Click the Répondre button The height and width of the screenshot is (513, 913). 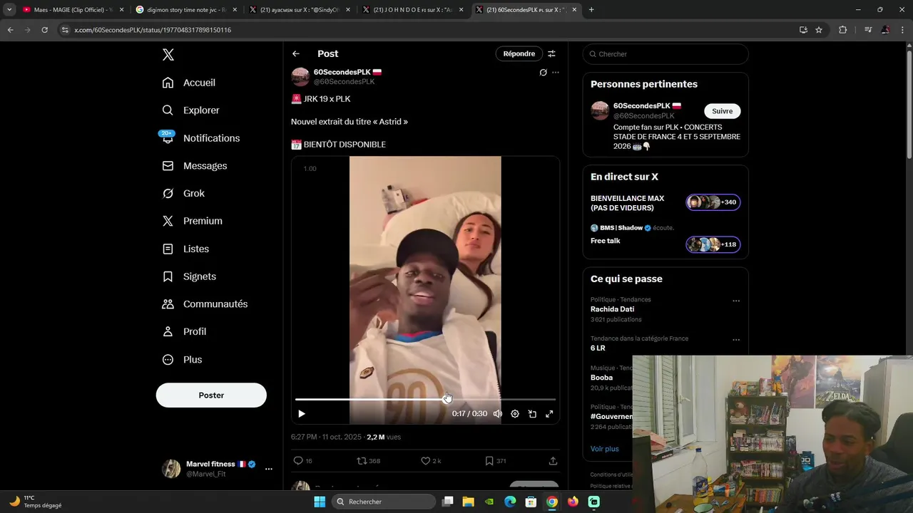coord(519,53)
